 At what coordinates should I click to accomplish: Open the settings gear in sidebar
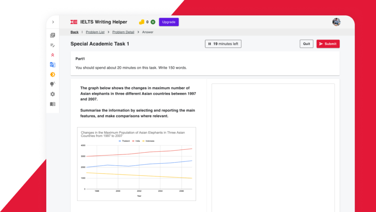(53, 94)
